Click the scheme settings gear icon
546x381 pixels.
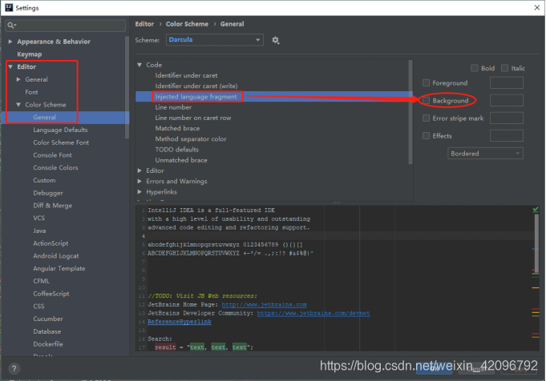click(x=276, y=40)
